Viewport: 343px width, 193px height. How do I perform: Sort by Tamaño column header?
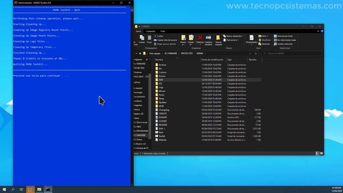[x=252, y=60]
